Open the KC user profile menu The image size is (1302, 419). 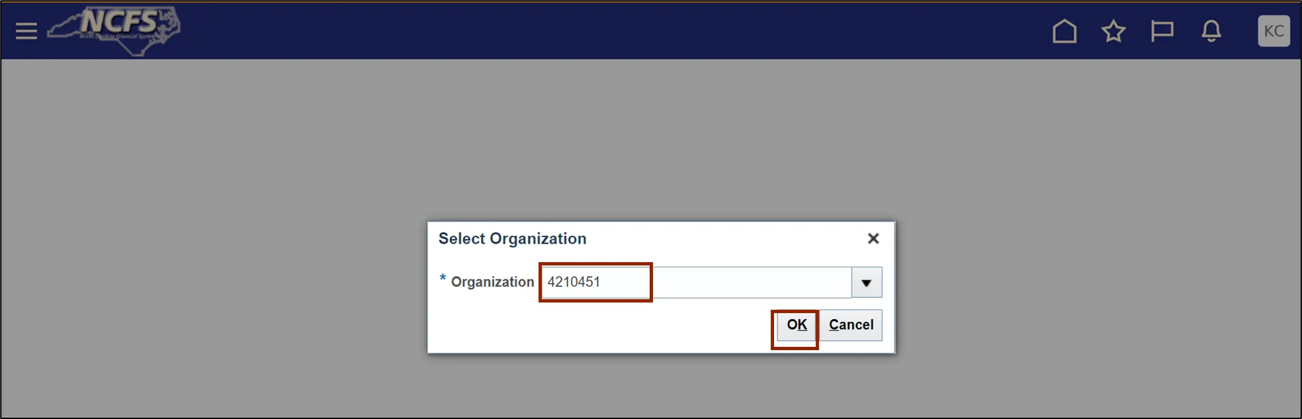[1274, 31]
